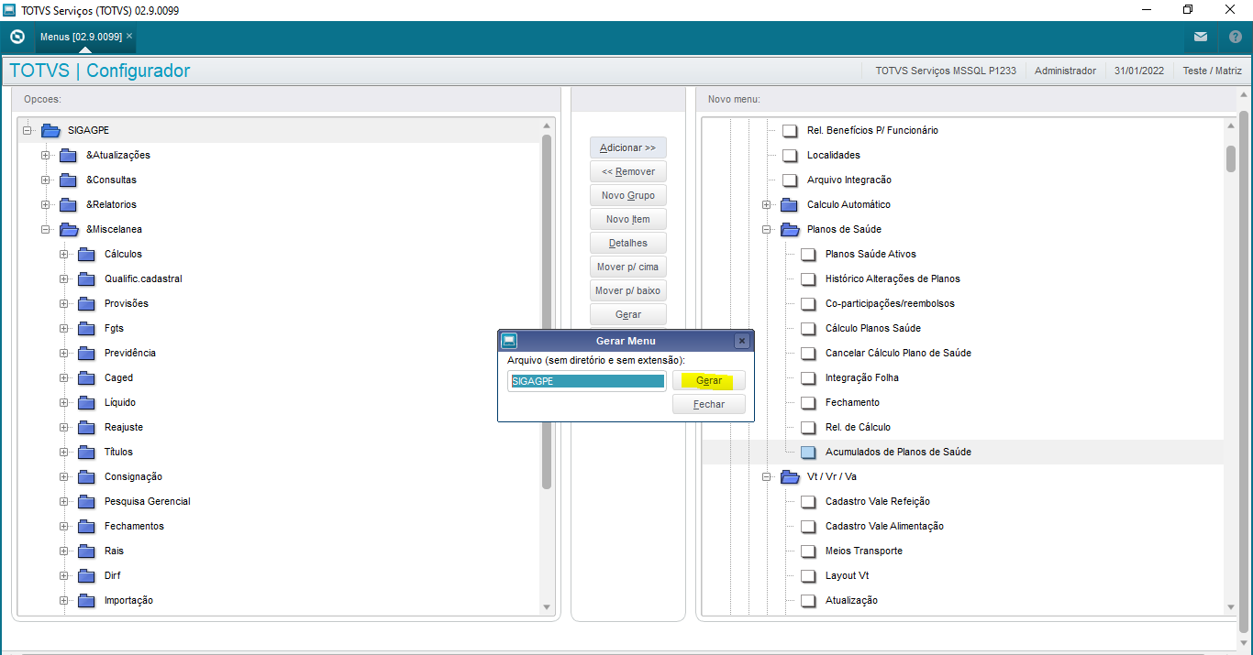Collapse the &Miscelanea node
The height and width of the screenshot is (655, 1253).
pos(46,229)
